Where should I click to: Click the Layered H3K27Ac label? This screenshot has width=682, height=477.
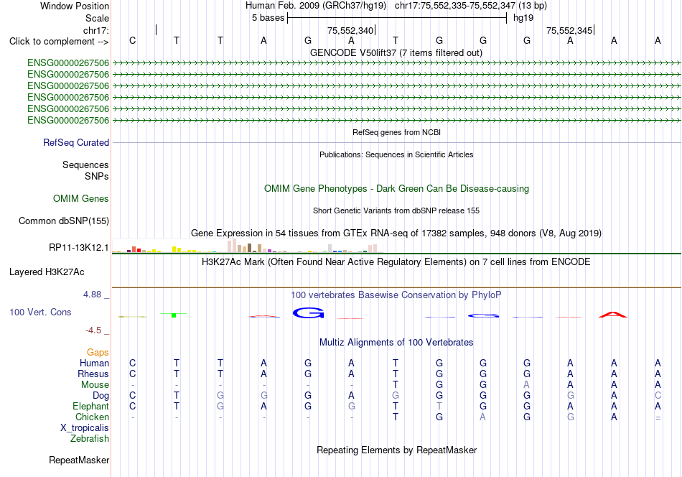tap(47, 272)
